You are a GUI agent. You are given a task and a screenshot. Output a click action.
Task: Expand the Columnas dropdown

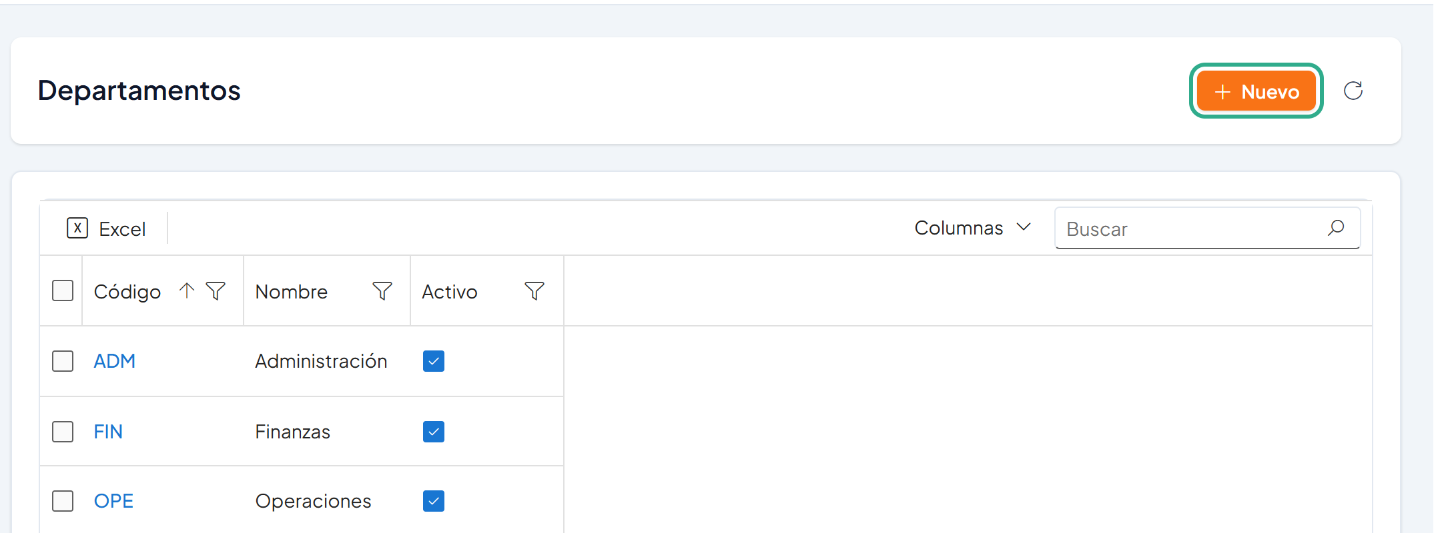click(x=973, y=228)
